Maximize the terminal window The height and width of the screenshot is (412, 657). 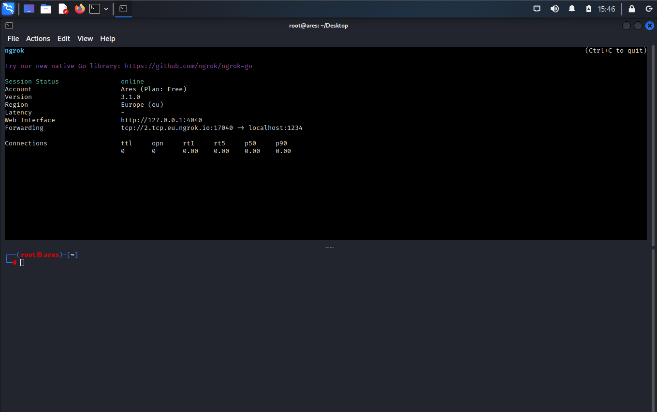click(x=638, y=26)
